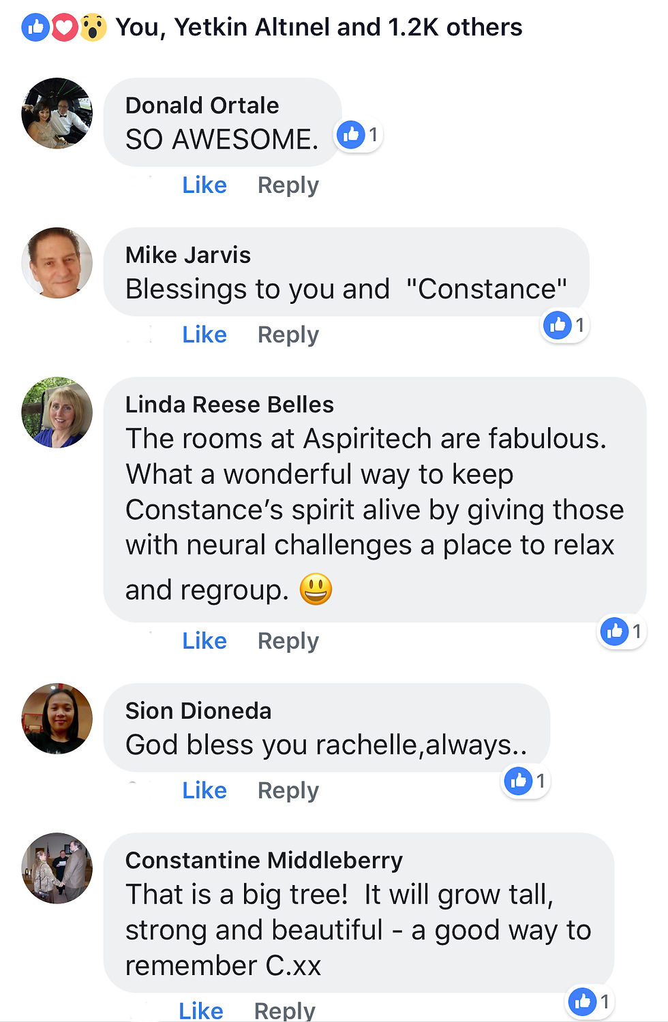Click the like badge on Sion Dioneda's comment
The image size is (668, 1022).
[526, 781]
